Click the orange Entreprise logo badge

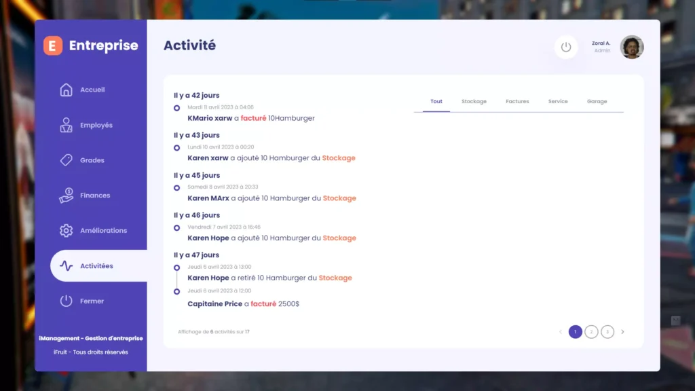53,45
